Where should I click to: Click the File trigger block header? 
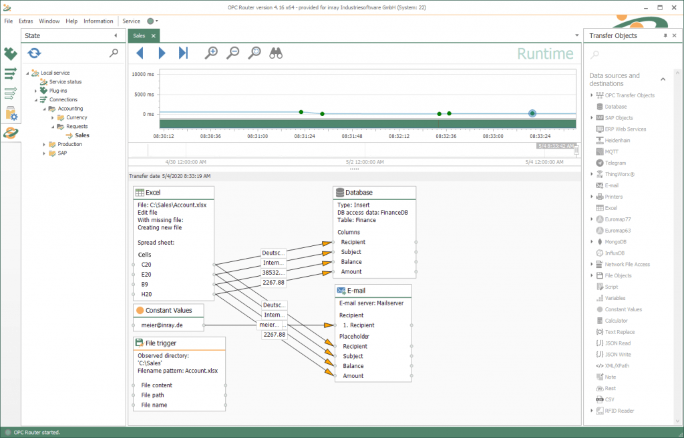(179, 343)
